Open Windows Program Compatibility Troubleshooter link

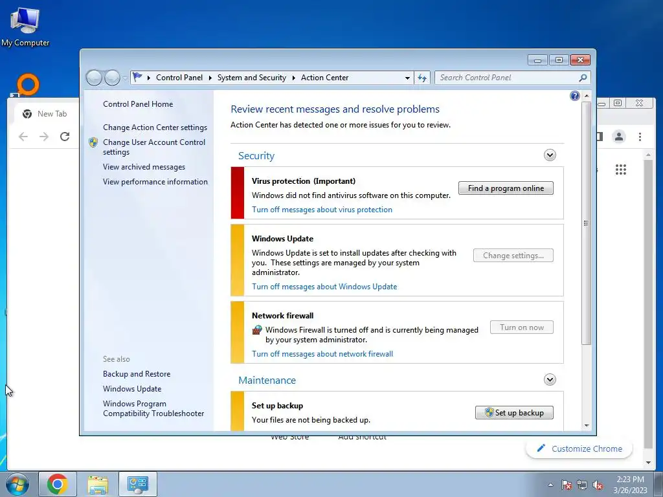153,409
